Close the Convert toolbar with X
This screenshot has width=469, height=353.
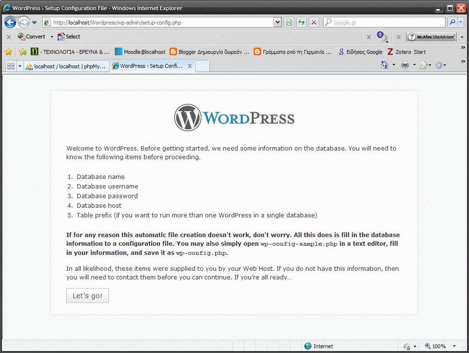click(9, 37)
